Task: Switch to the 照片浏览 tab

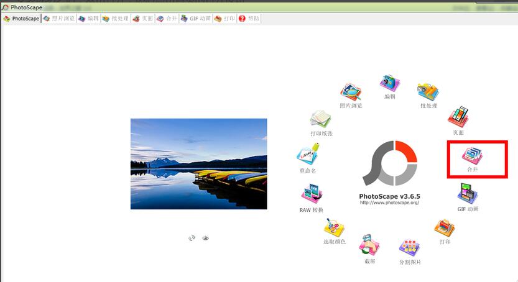Action: pos(59,19)
